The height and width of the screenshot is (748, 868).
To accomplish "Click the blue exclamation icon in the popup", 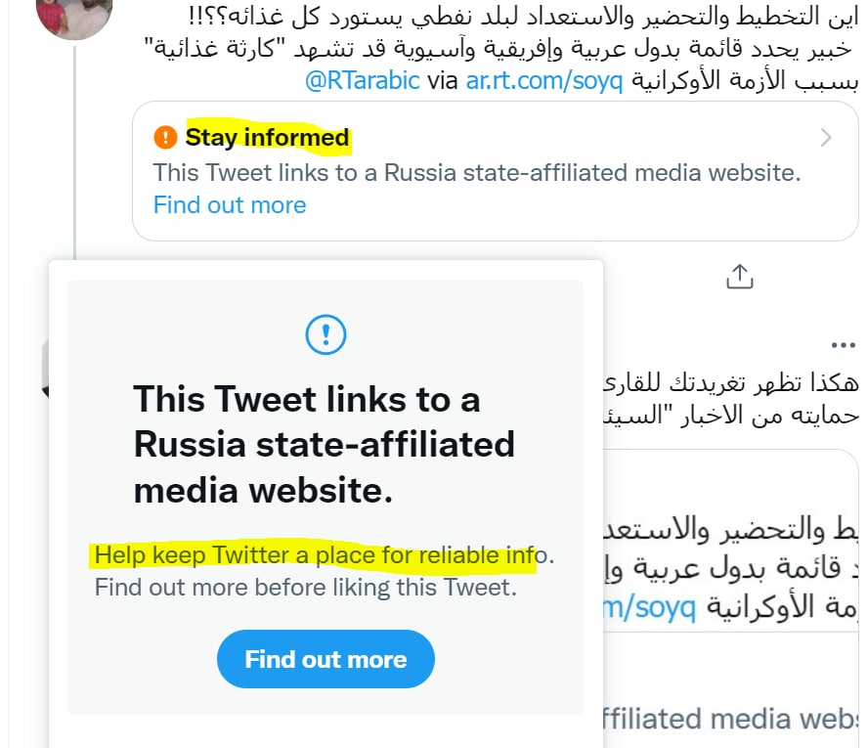I will 325,334.
